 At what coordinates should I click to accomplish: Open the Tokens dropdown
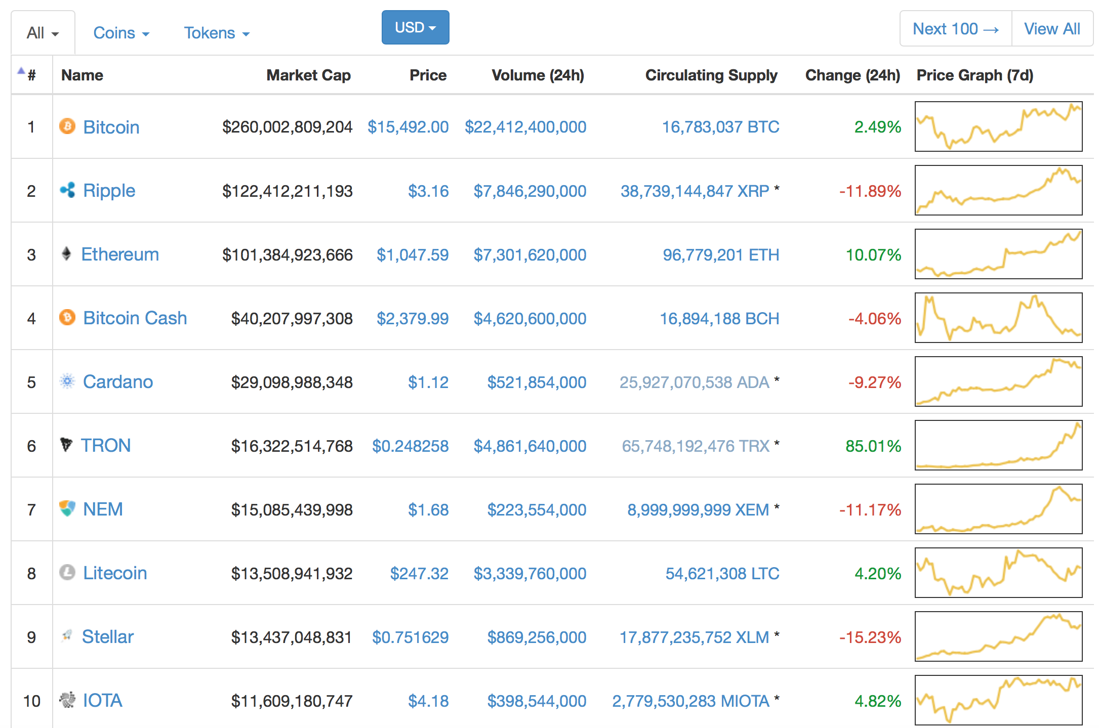coord(217,32)
